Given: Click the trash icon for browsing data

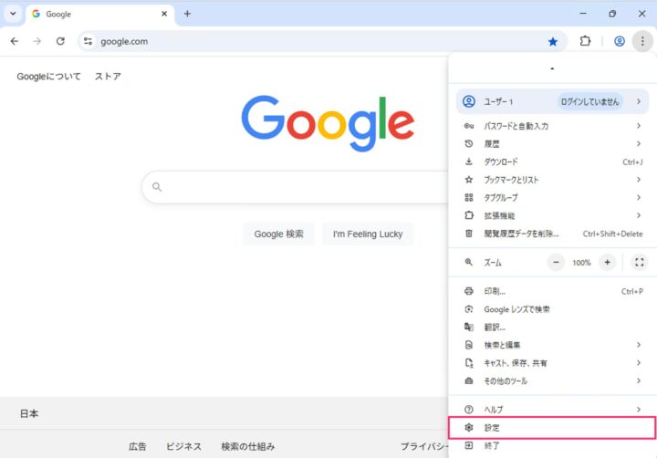Looking at the screenshot, I should [469, 234].
